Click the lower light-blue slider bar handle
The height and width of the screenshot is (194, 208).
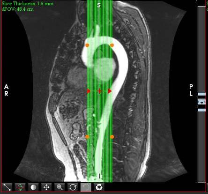202,110
